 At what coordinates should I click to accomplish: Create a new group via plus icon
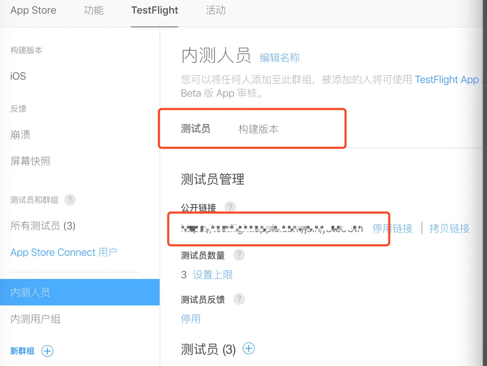pos(47,351)
